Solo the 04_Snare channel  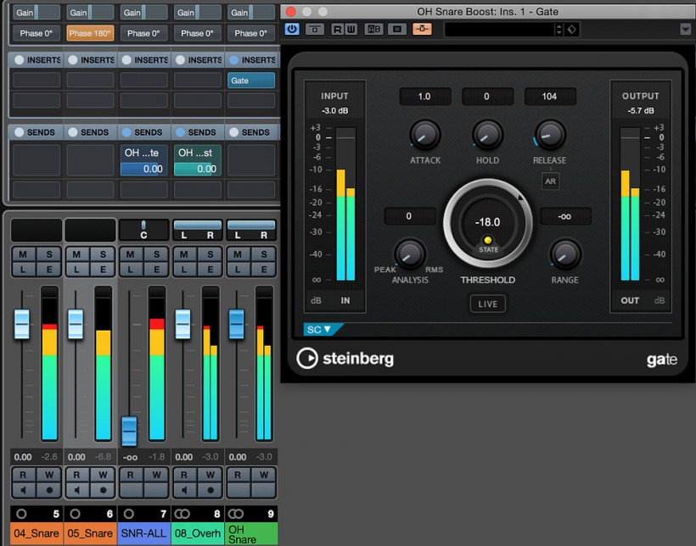point(49,254)
